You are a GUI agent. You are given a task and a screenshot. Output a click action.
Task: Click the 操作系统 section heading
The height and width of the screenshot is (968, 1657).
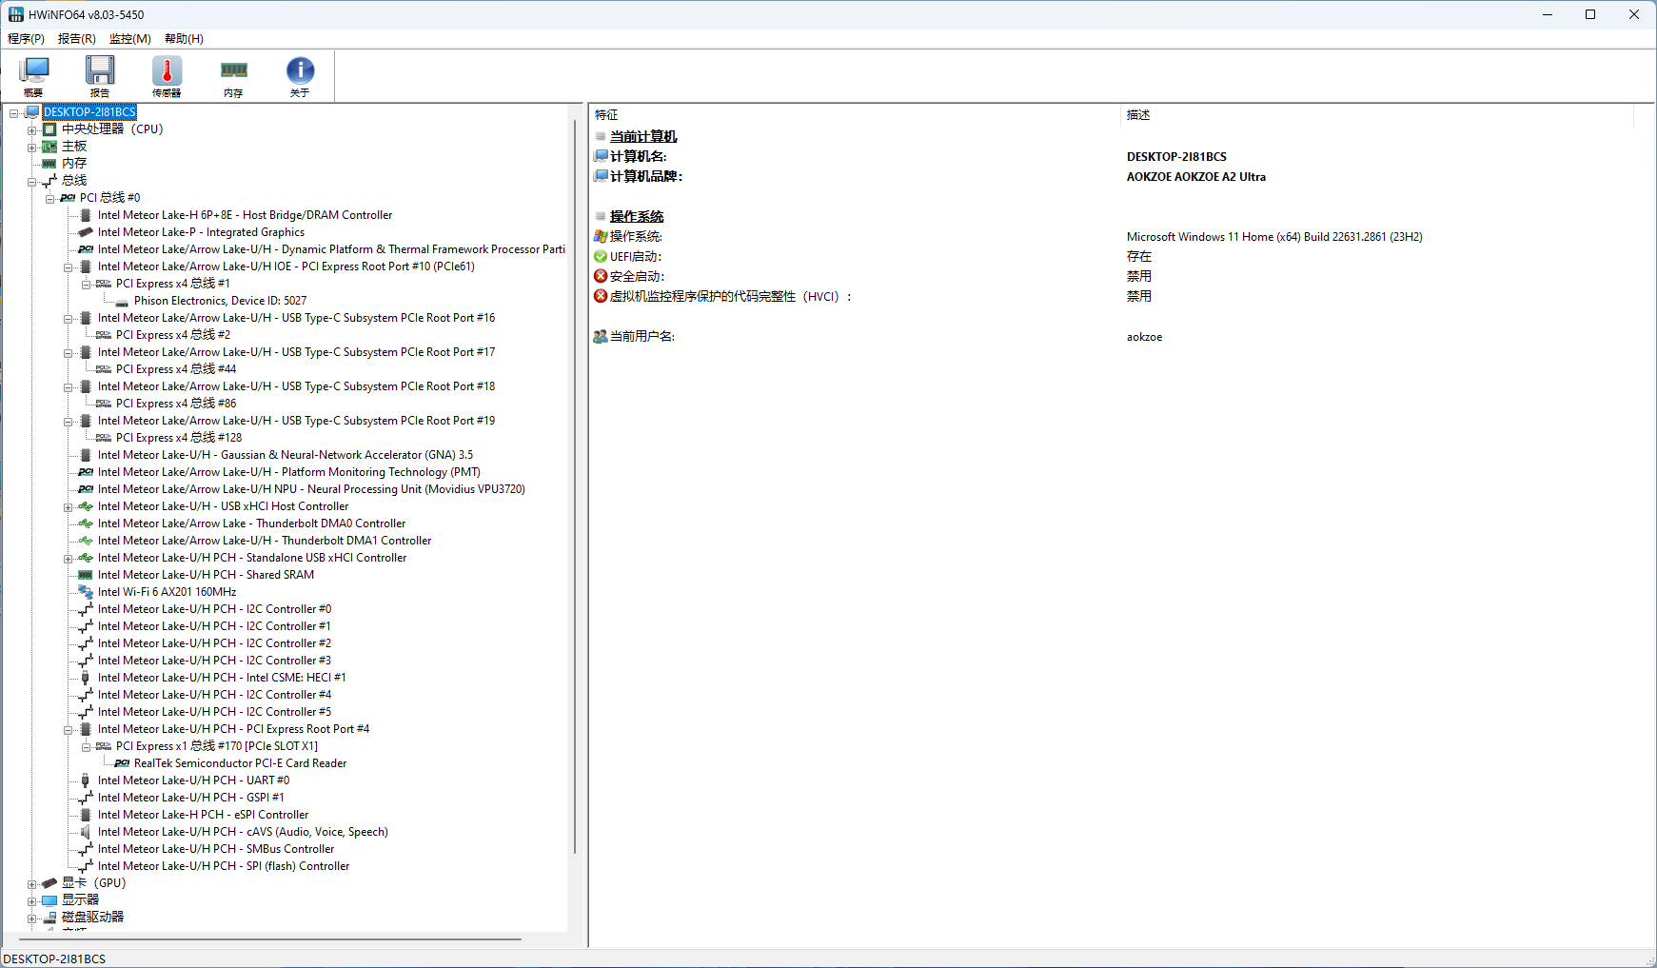click(x=637, y=217)
